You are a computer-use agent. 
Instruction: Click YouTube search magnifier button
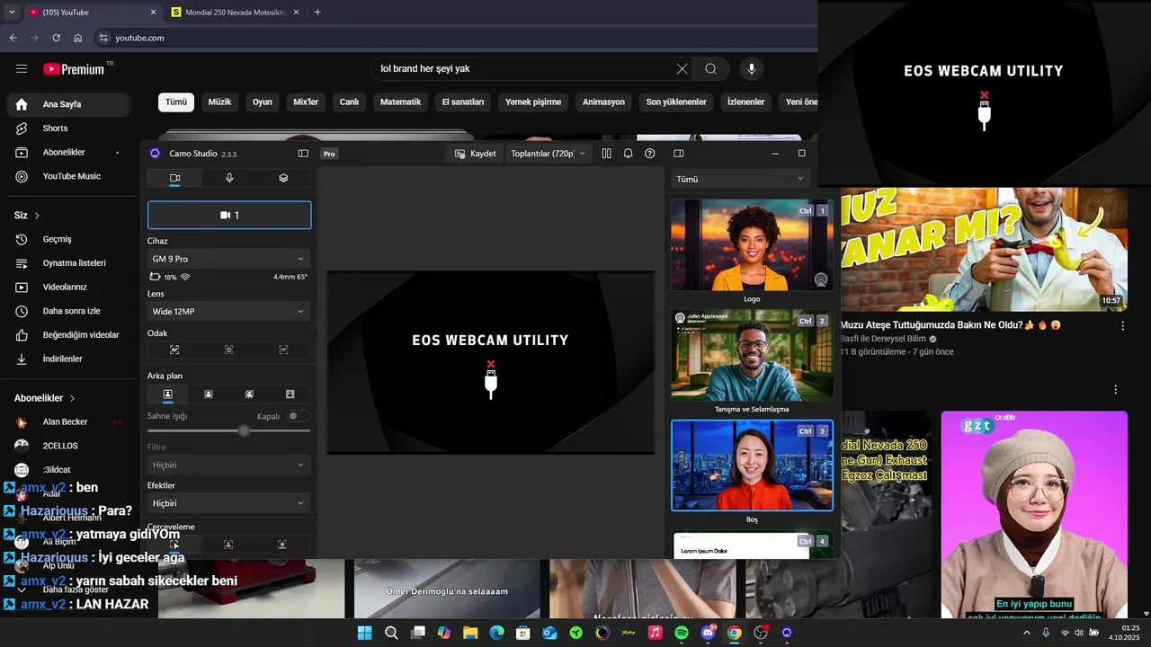coord(711,69)
